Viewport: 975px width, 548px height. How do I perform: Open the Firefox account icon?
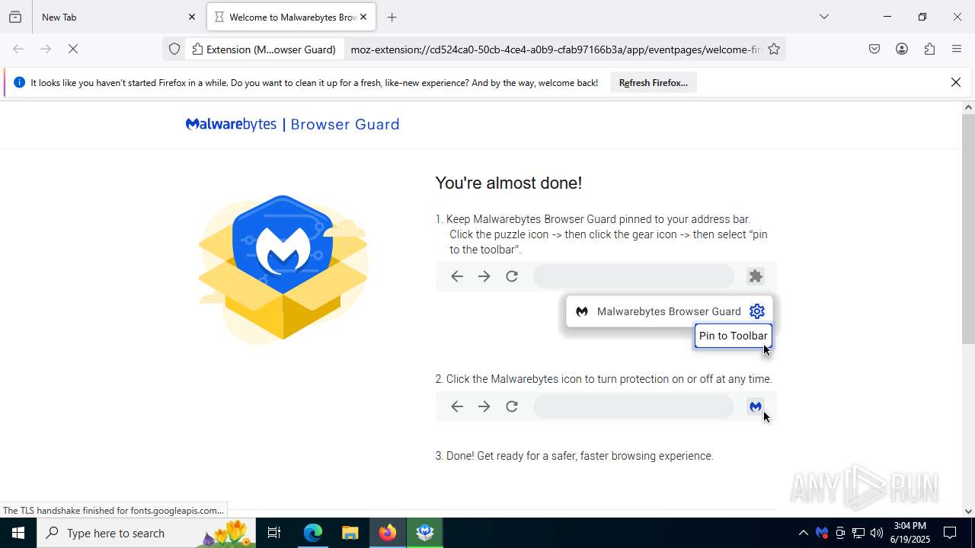point(902,49)
